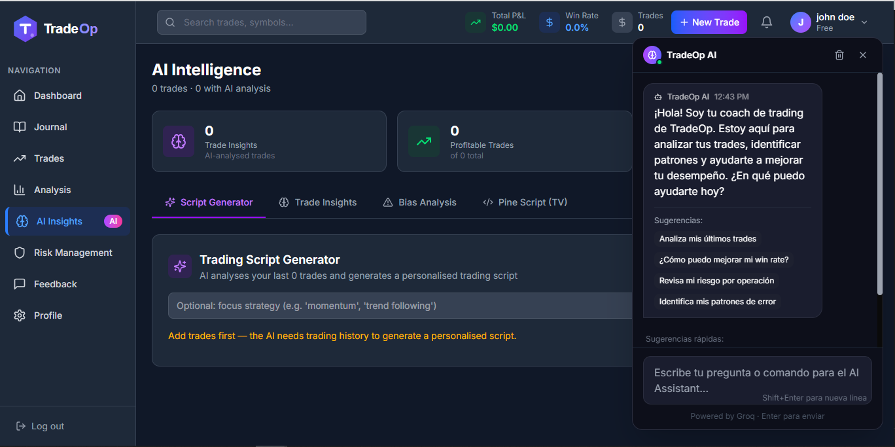Open the Feedback page
The image size is (895, 447).
pos(67,284)
